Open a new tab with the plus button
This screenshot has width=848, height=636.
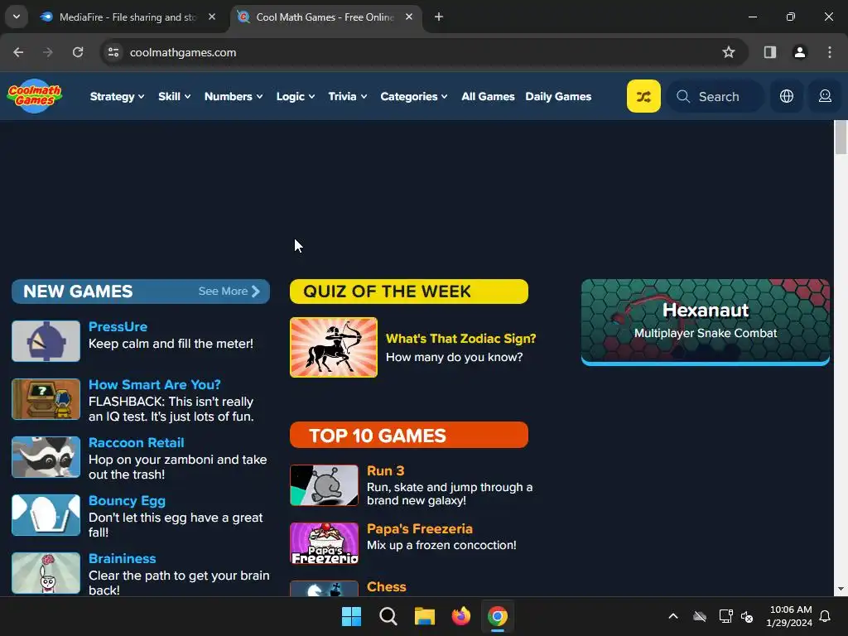coord(439,17)
